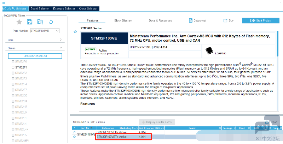Toggle the STM32L0 series checkbox
This screenshot has height=144, width=283.
[13, 112]
